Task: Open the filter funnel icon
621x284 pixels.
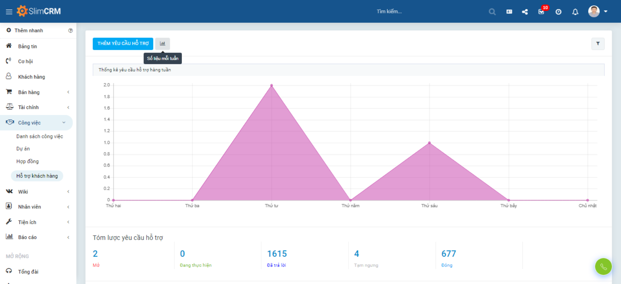Action: [x=598, y=44]
